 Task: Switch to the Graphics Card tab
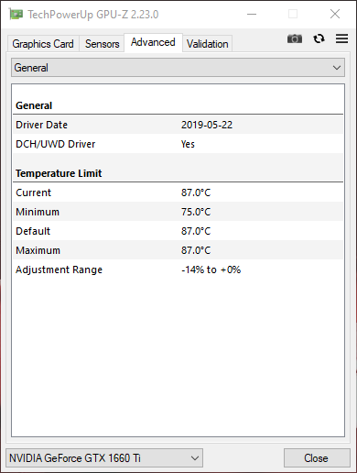click(43, 44)
